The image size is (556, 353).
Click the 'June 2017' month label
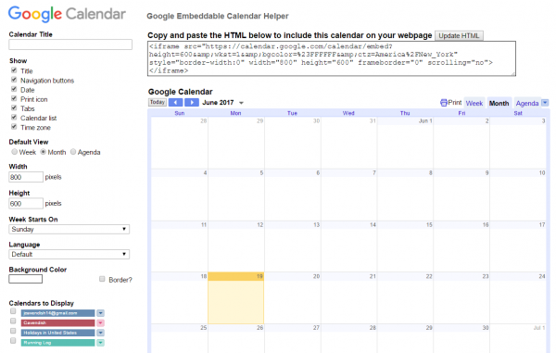pyautogui.click(x=218, y=103)
